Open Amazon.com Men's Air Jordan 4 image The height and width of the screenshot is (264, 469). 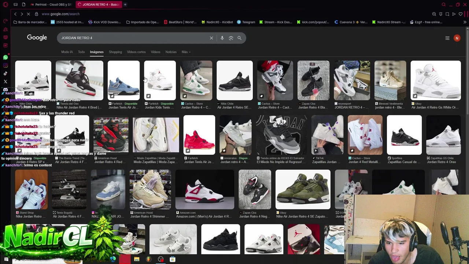point(204,190)
